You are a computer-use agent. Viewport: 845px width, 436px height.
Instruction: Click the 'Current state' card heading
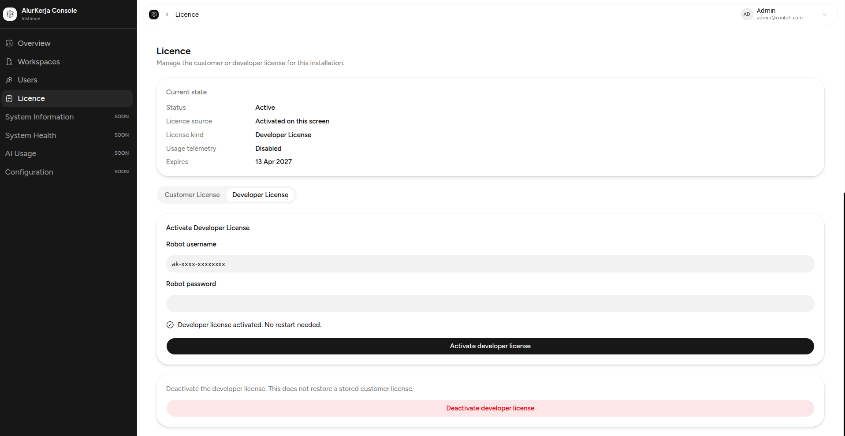[x=186, y=92]
